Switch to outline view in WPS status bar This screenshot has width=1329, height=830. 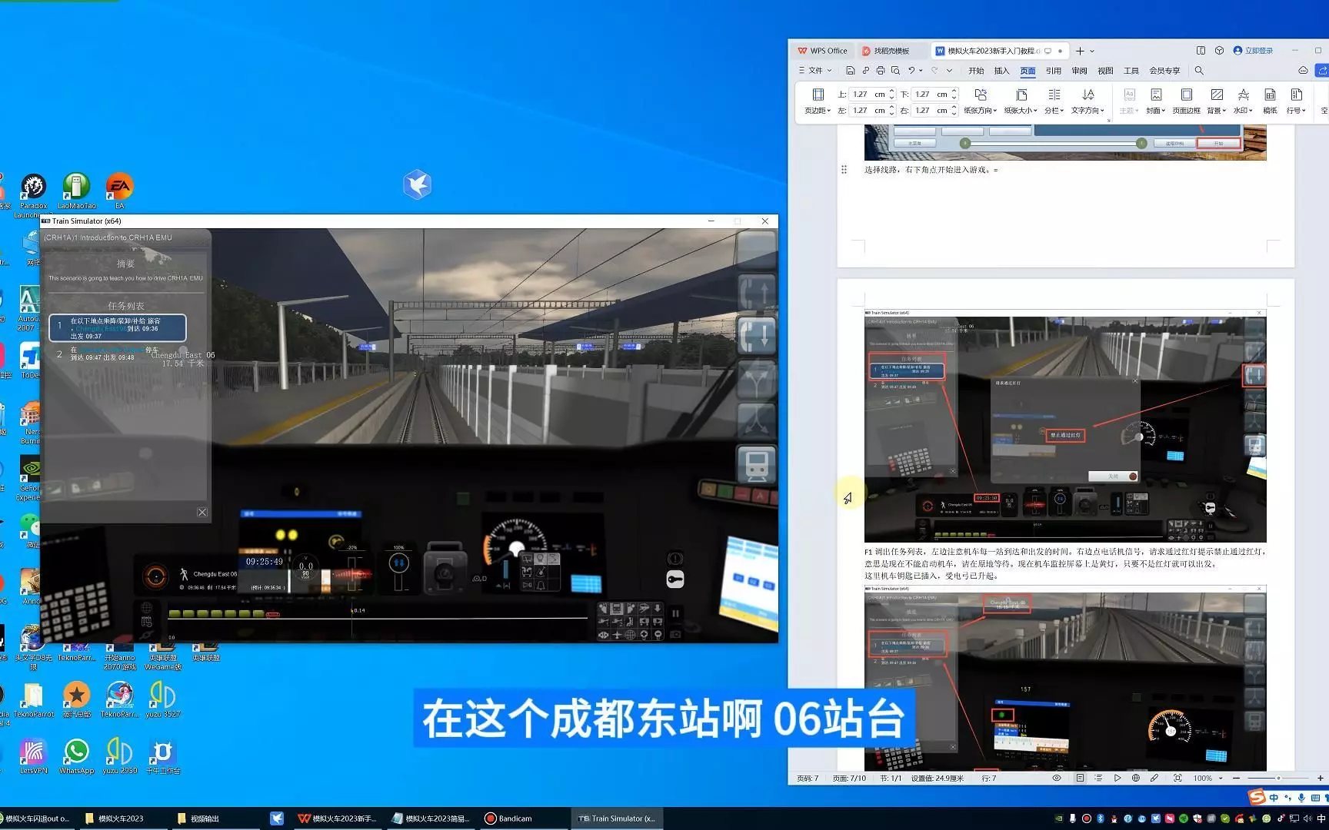[1098, 779]
